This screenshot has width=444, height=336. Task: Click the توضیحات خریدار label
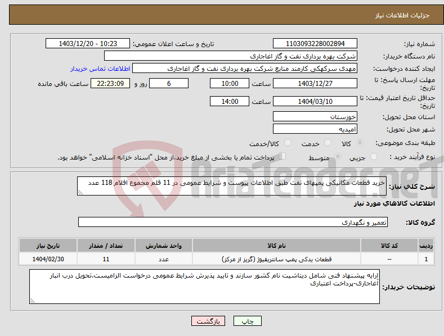click(x=409, y=287)
